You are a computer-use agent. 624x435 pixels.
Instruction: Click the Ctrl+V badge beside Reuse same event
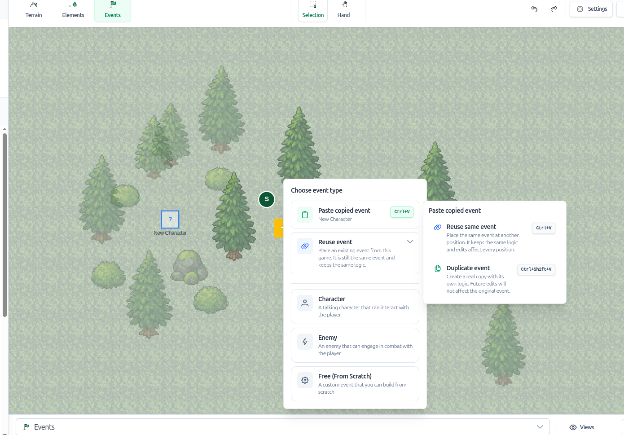(x=544, y=228)
